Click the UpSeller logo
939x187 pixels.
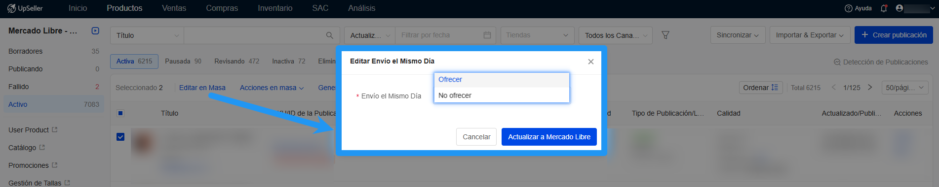[25, 8]
